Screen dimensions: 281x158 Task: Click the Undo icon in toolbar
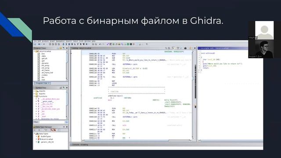100,44
